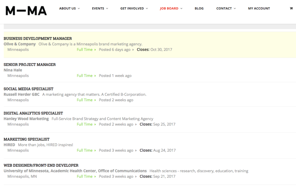Click Full Time tag on Social Media Specialist
This screenshot has width=296, height=186.
click(85, 100)
